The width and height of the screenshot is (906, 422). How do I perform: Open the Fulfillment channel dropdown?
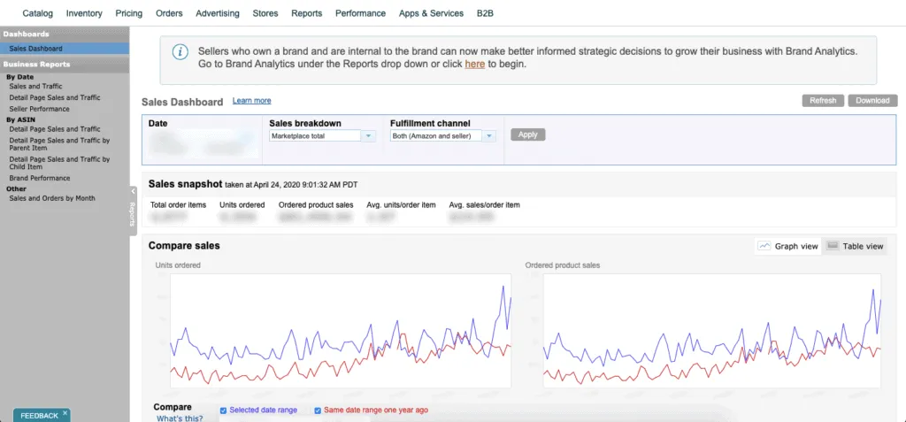443,136
